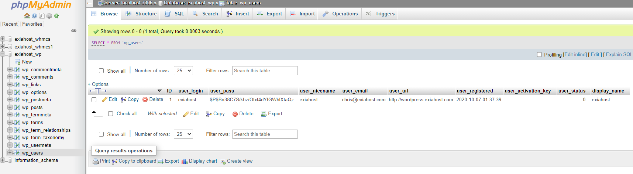This screenshot has height=174, width=633.
Task: Switch to the Operations tab
Action: click(x=340, y=14)
